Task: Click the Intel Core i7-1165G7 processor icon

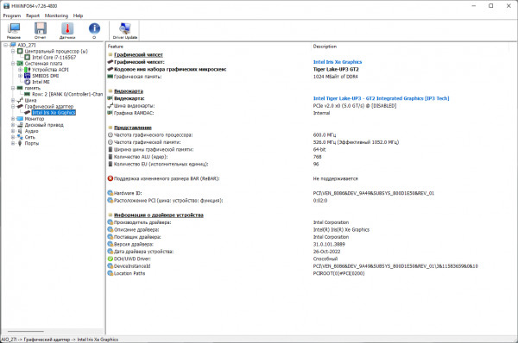Action: tap(28, 57)
